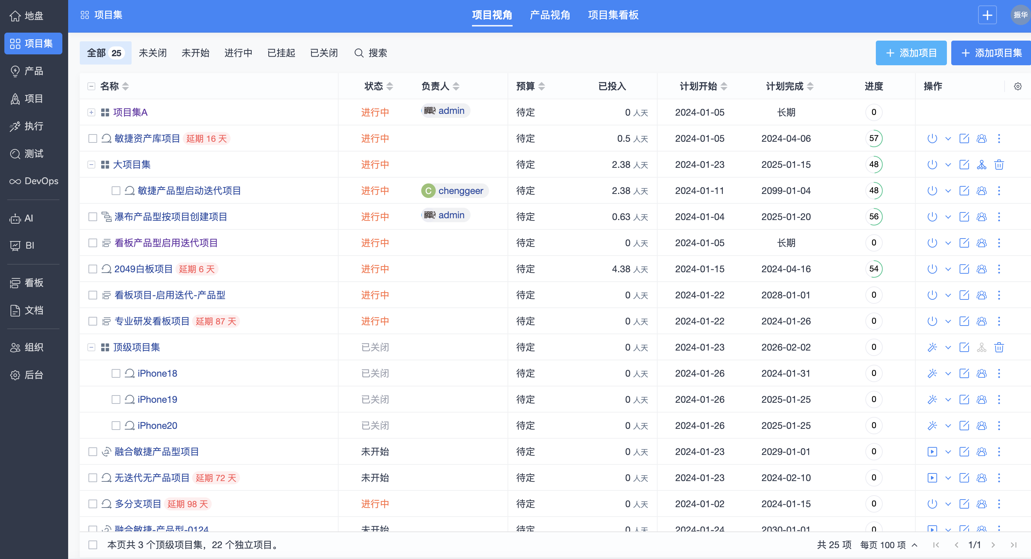Image resolution: width=1031 pixels, height=559 pixels.
Task: Expand the 项目集A tree row
Action: point(91,112)
